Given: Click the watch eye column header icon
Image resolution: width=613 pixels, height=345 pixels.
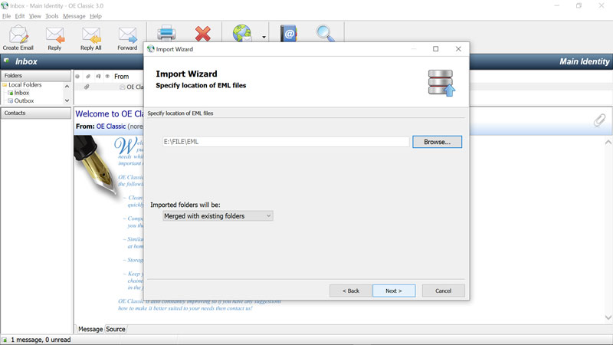Looking at the screenshot, I should (x=107, y=76).
